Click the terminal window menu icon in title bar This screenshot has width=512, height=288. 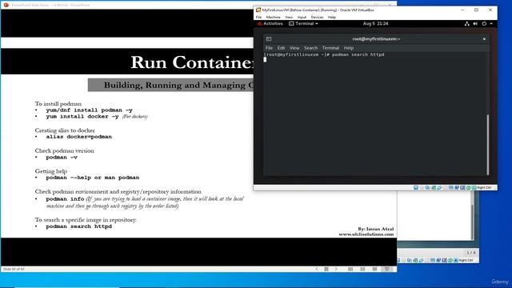(x=269, y=39)
